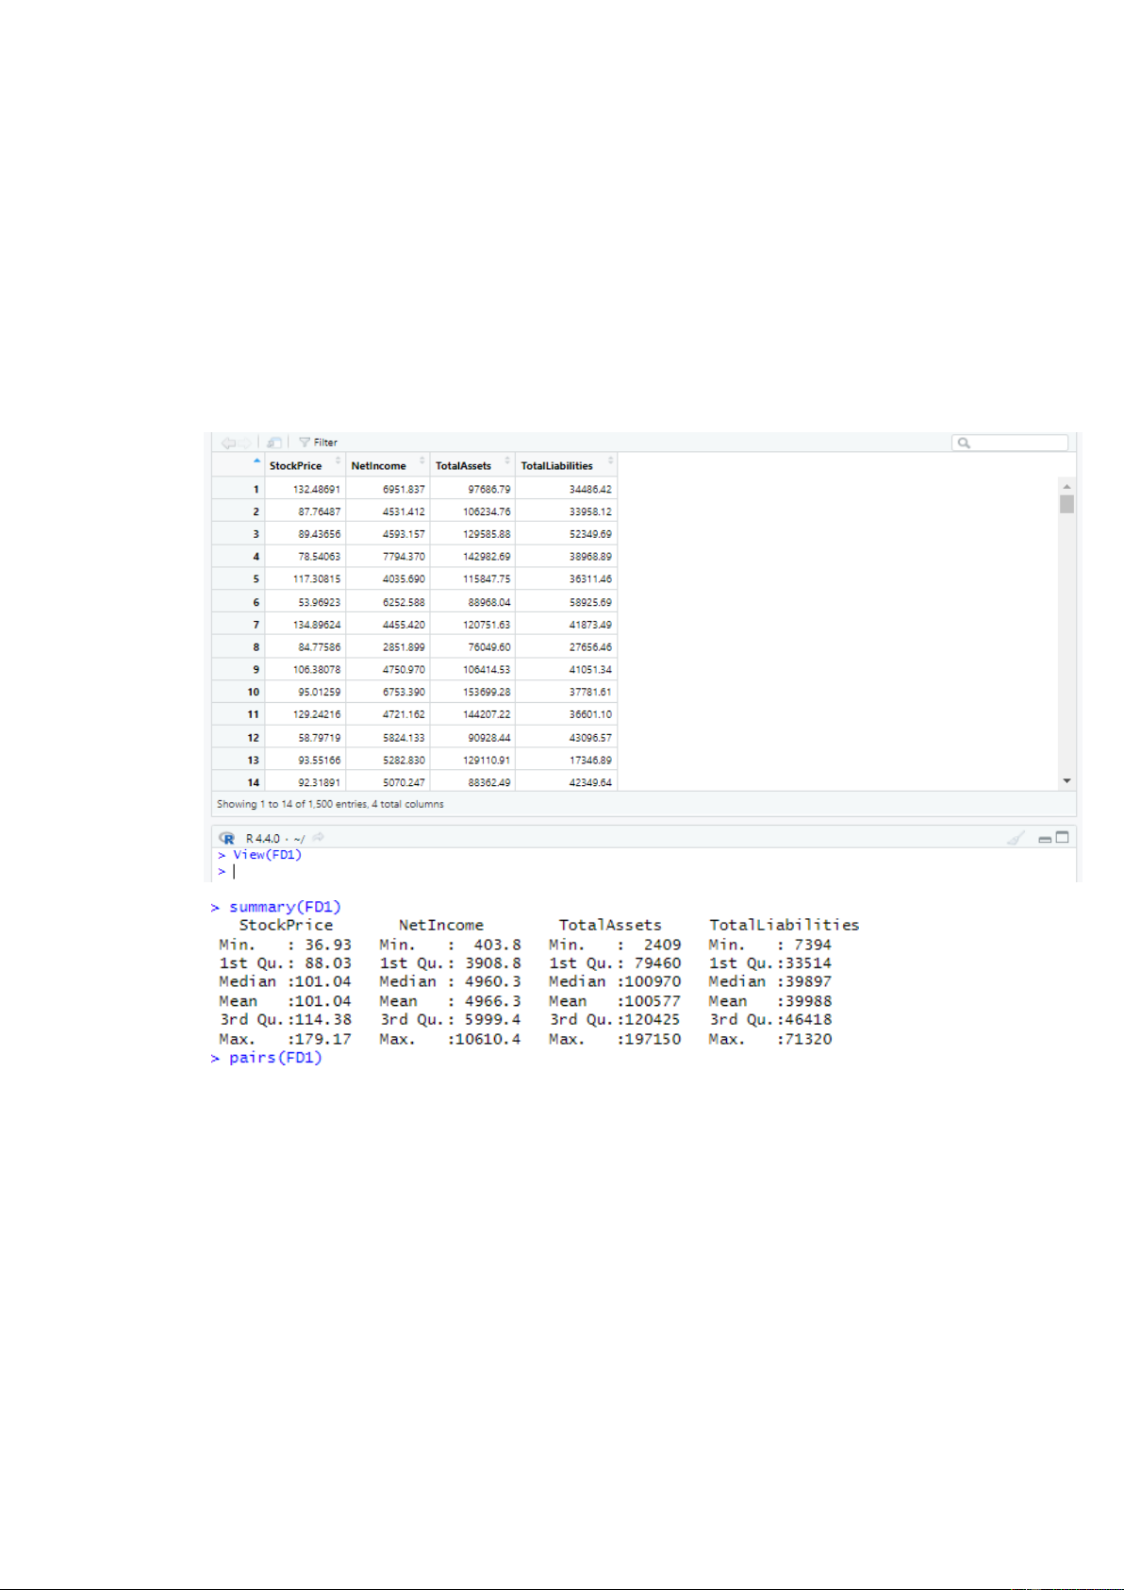Image resolution: width=1124 pixels, height=1590 pixels.
Task: Sort by TotalAssets column header
Action: [x=471, y=466]
